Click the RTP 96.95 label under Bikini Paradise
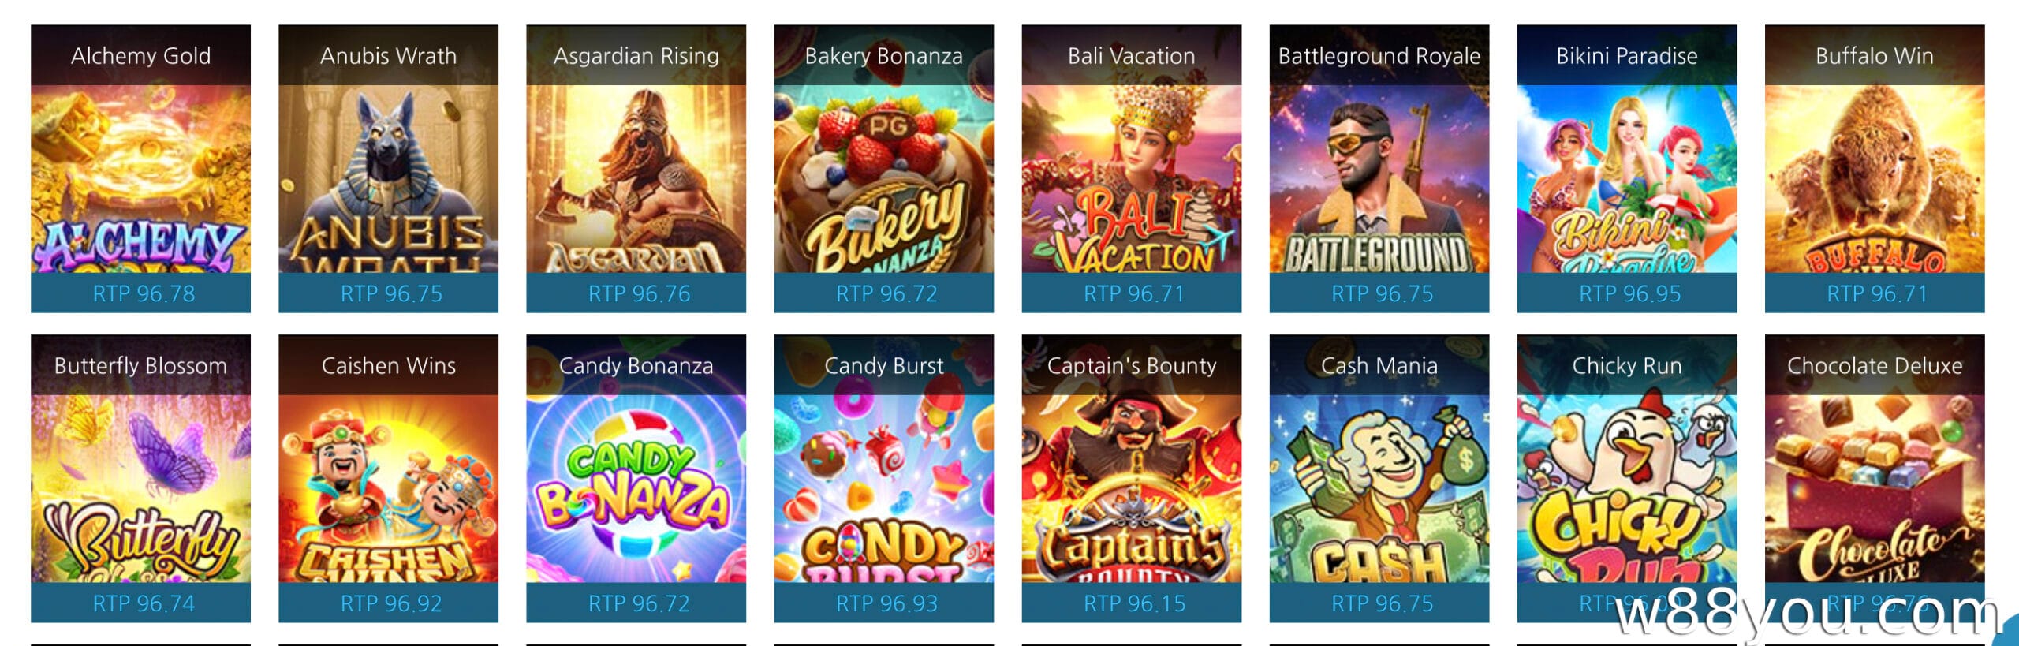 (x=1629, y=293)
